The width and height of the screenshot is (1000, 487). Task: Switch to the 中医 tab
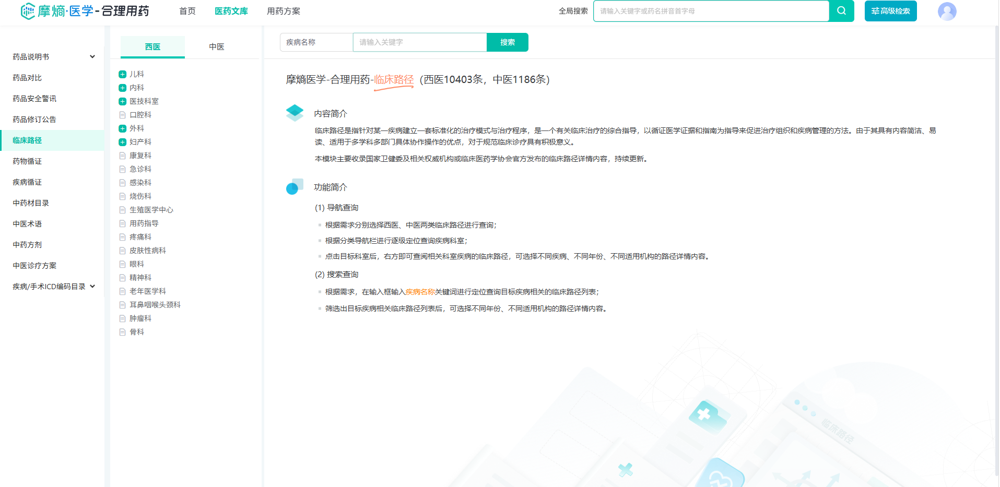(x=217, y=46)
